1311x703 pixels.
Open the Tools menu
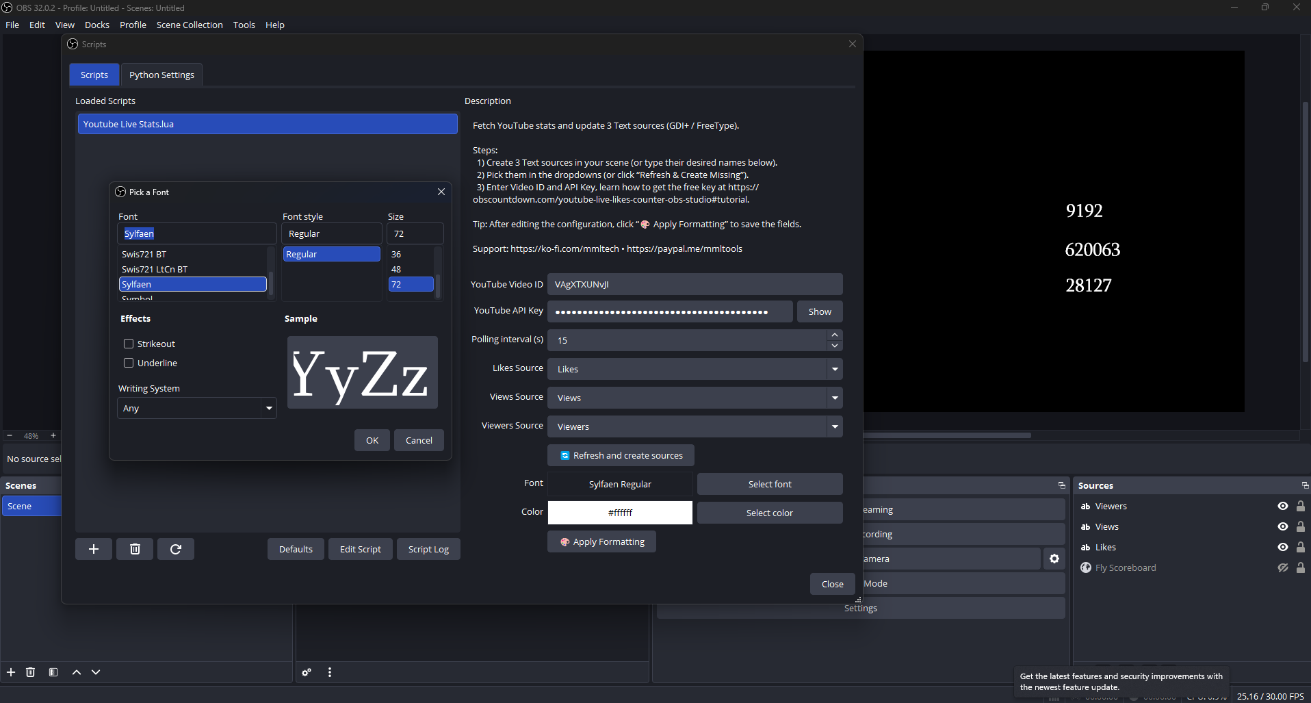tap(244, 25)
